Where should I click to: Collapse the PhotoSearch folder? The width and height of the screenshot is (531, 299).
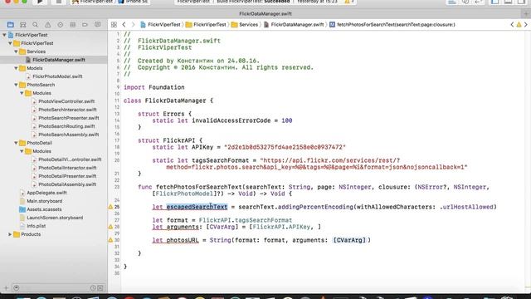(x=16, y=85)
